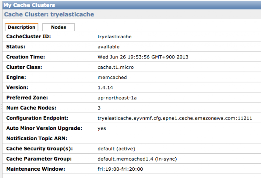Click the 'Configuration Endpoint:' label
This screenshot has width=261, height=178.
click(37, 118)
